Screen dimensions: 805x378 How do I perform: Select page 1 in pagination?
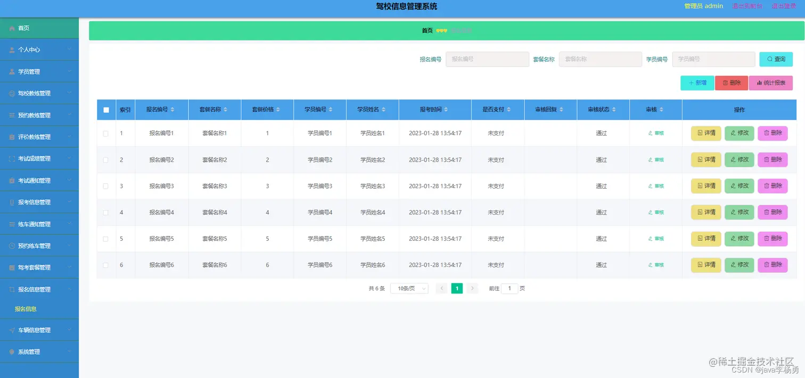pyautogui.click(x=457, y=289)
